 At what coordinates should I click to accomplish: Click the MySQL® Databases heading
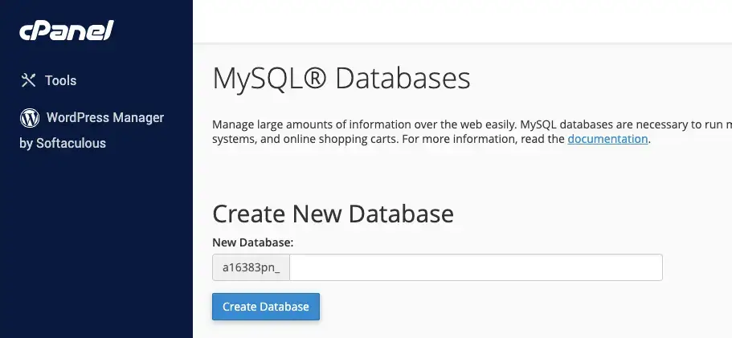coord(341,79)
